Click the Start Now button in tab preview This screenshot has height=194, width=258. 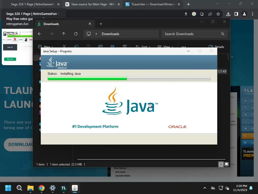(10, 59)
